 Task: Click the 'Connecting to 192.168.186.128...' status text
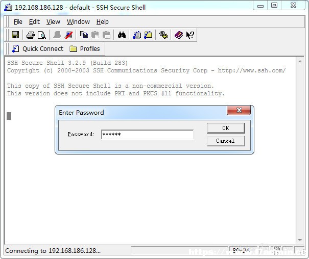point(53,251)
